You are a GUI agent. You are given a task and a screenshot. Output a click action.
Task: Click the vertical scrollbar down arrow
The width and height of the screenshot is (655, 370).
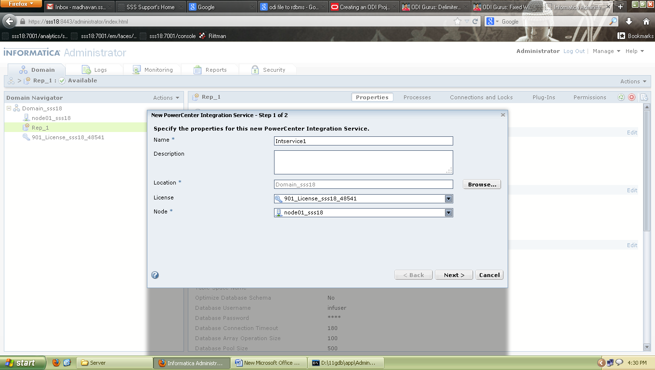coord(647,347)
